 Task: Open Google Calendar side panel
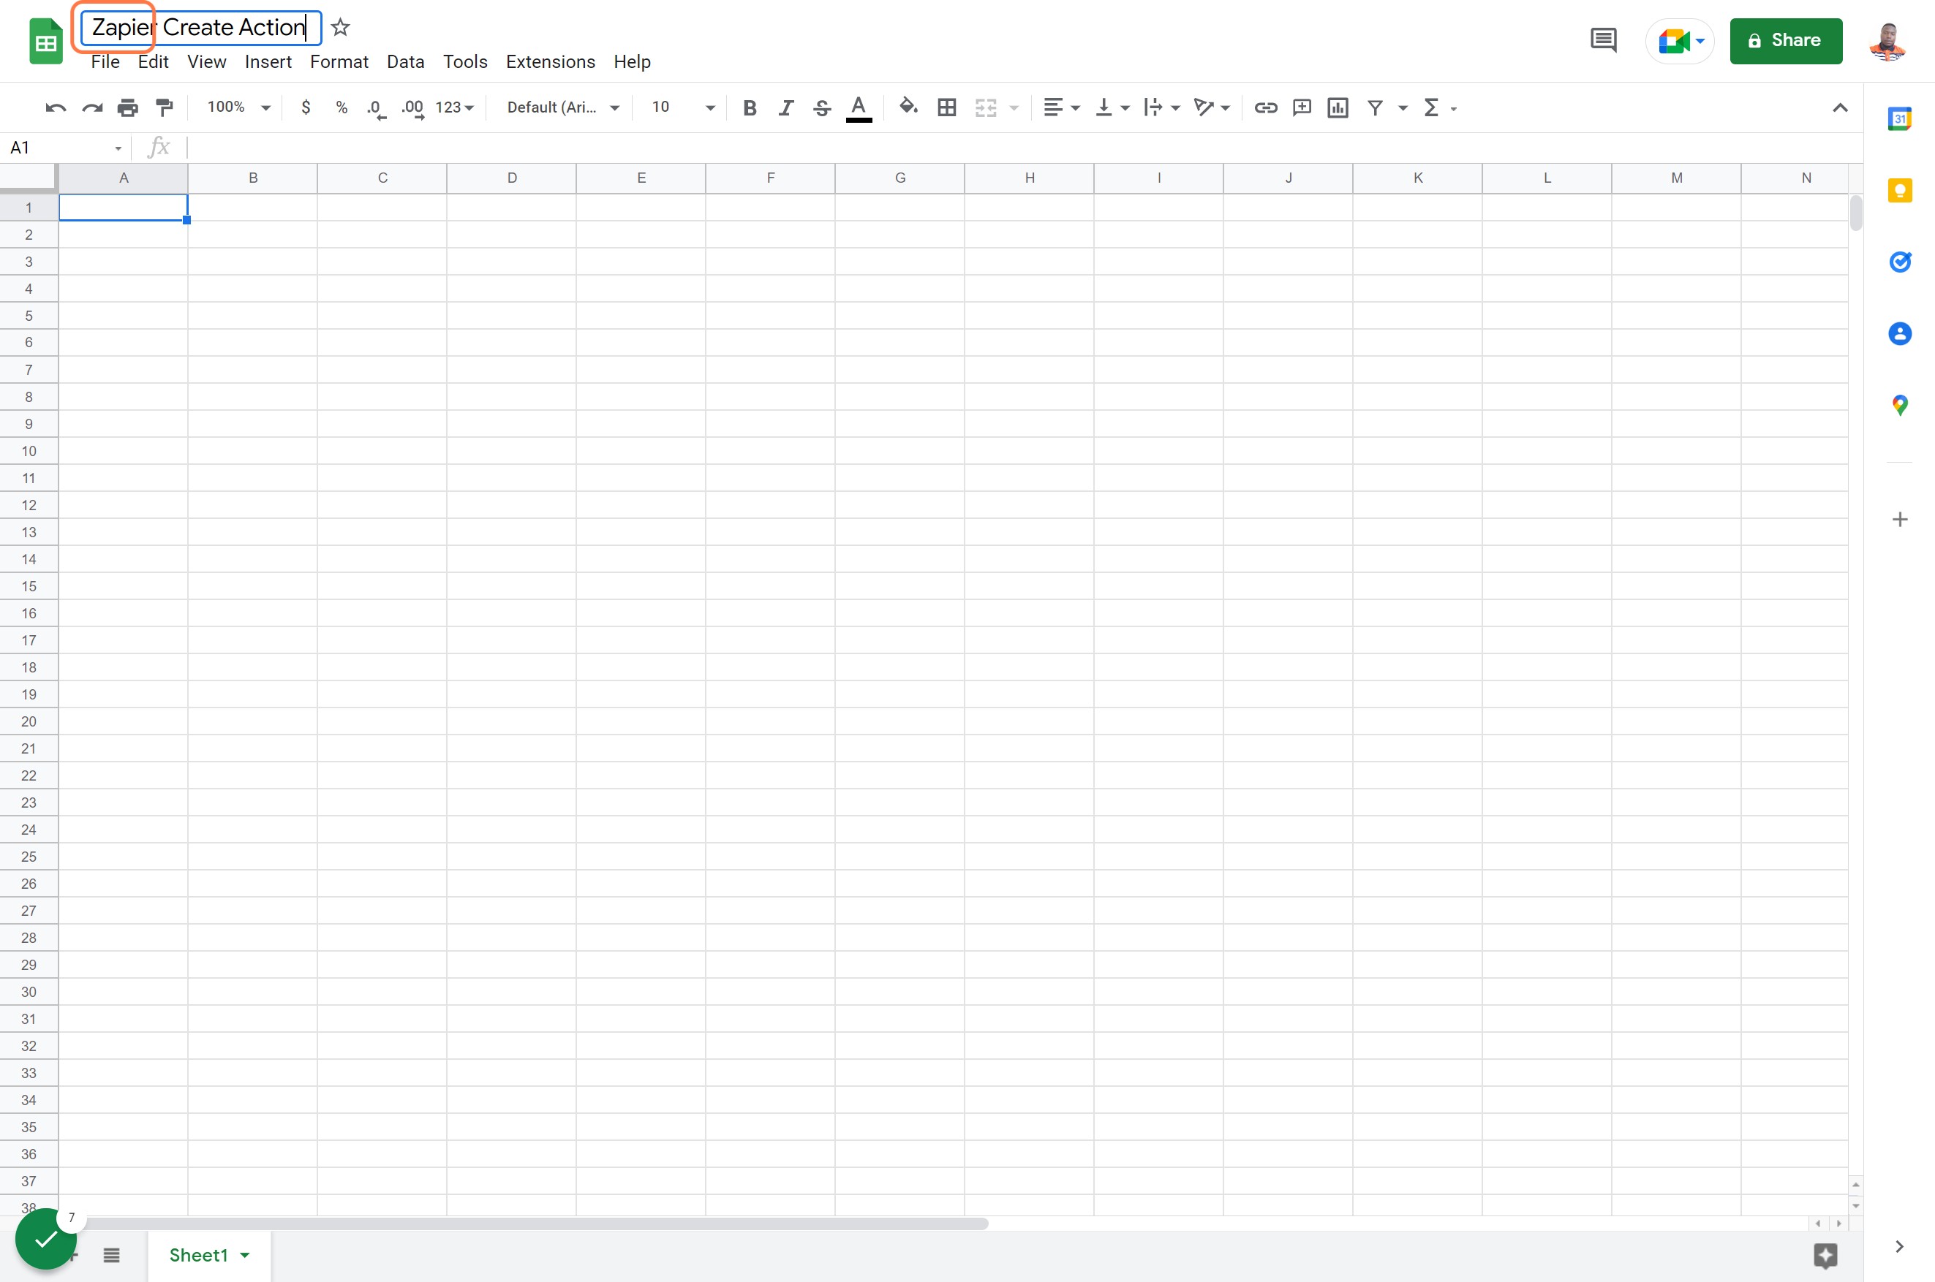1899,118
